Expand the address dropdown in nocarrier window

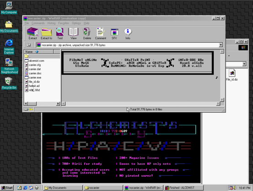pyautogui.click(x=244, y=64)
